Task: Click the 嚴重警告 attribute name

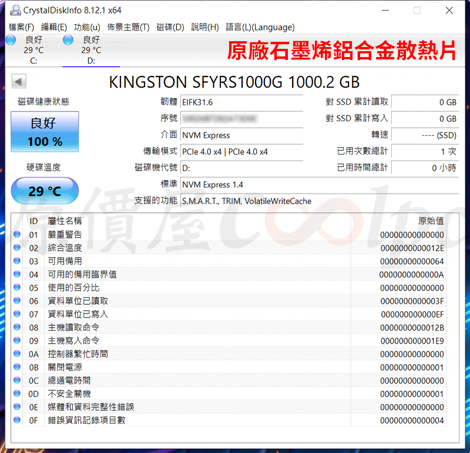Action: tap(65, 235)
